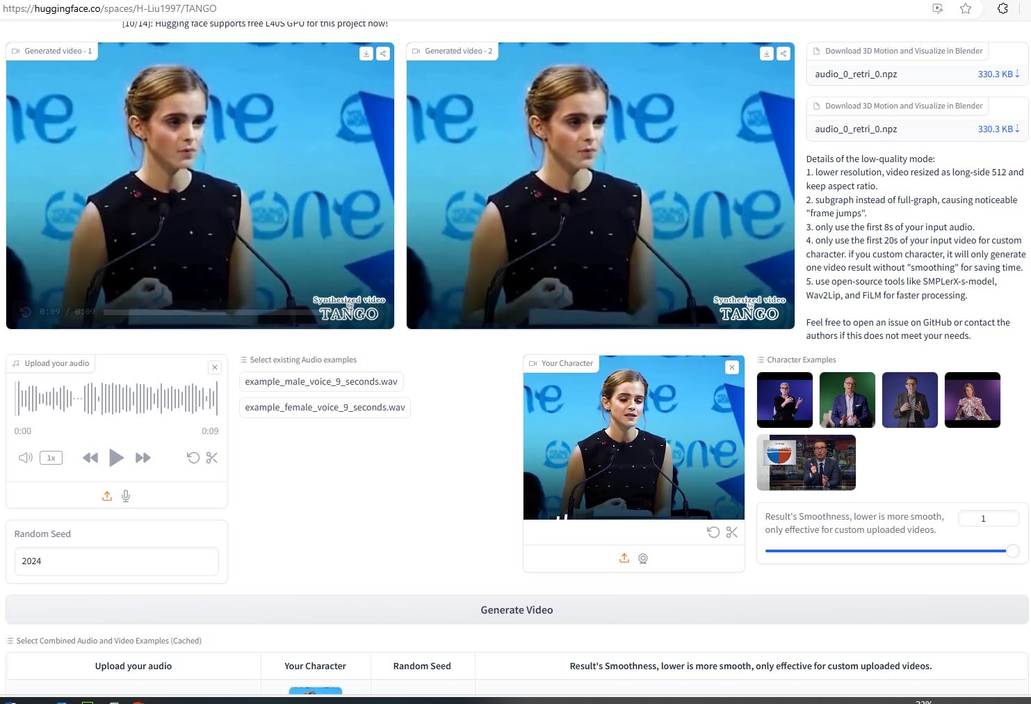This screenshot has width=1031, height=704.
Task: Share Generated video 2
Action: coord(784,54)
